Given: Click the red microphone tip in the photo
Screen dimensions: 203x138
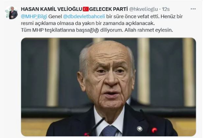Looking at the screenshot, I should (x=154, y=130).
